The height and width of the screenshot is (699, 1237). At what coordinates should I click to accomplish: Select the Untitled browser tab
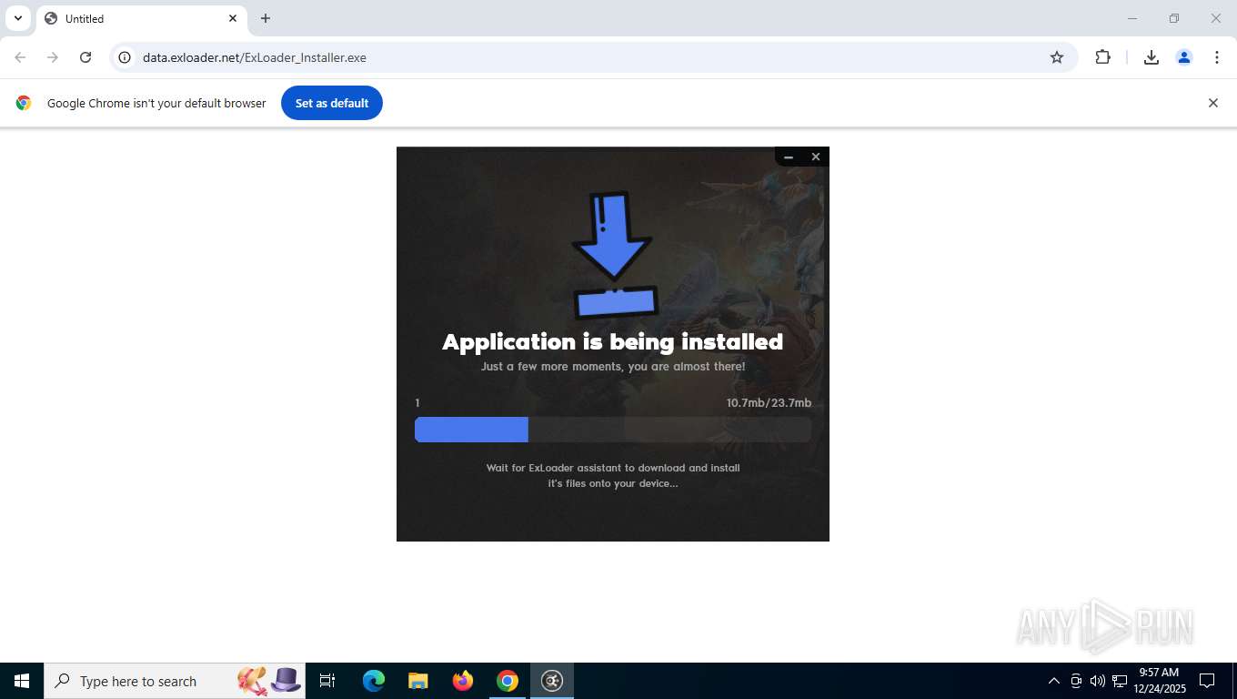(x=142, y=18)
